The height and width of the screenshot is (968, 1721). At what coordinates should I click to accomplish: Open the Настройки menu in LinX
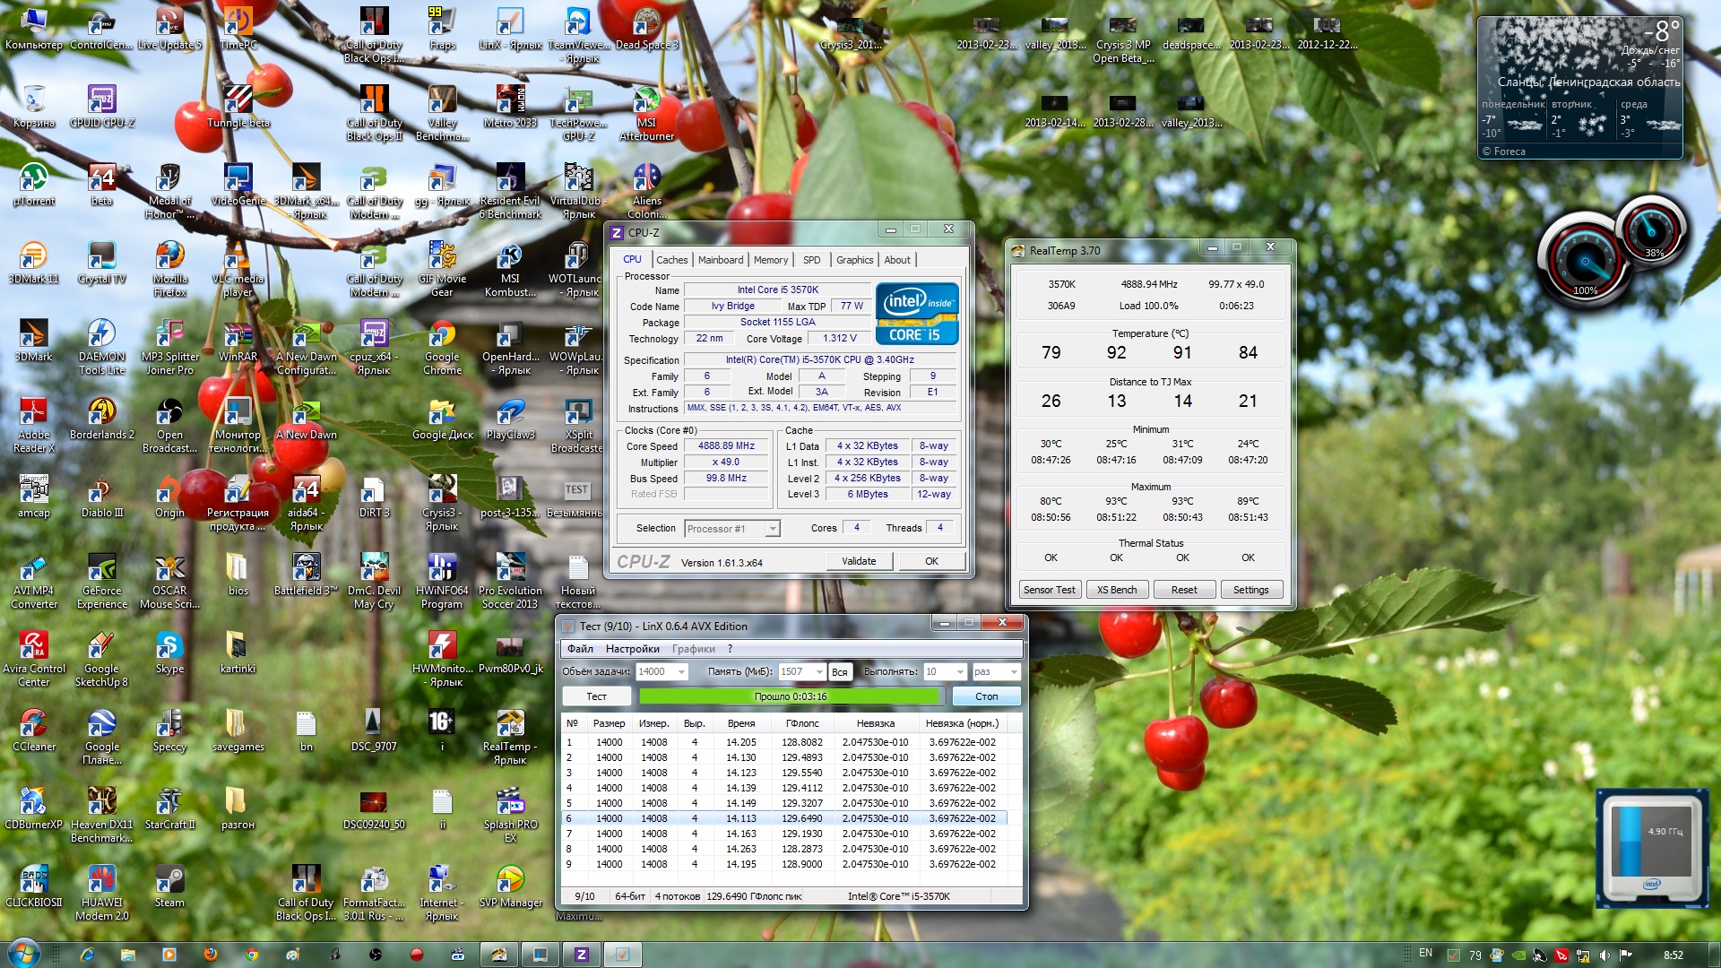[x=632, y=649]
